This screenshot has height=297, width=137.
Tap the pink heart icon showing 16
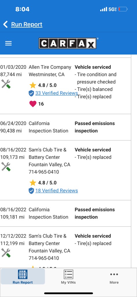point(33,104)
